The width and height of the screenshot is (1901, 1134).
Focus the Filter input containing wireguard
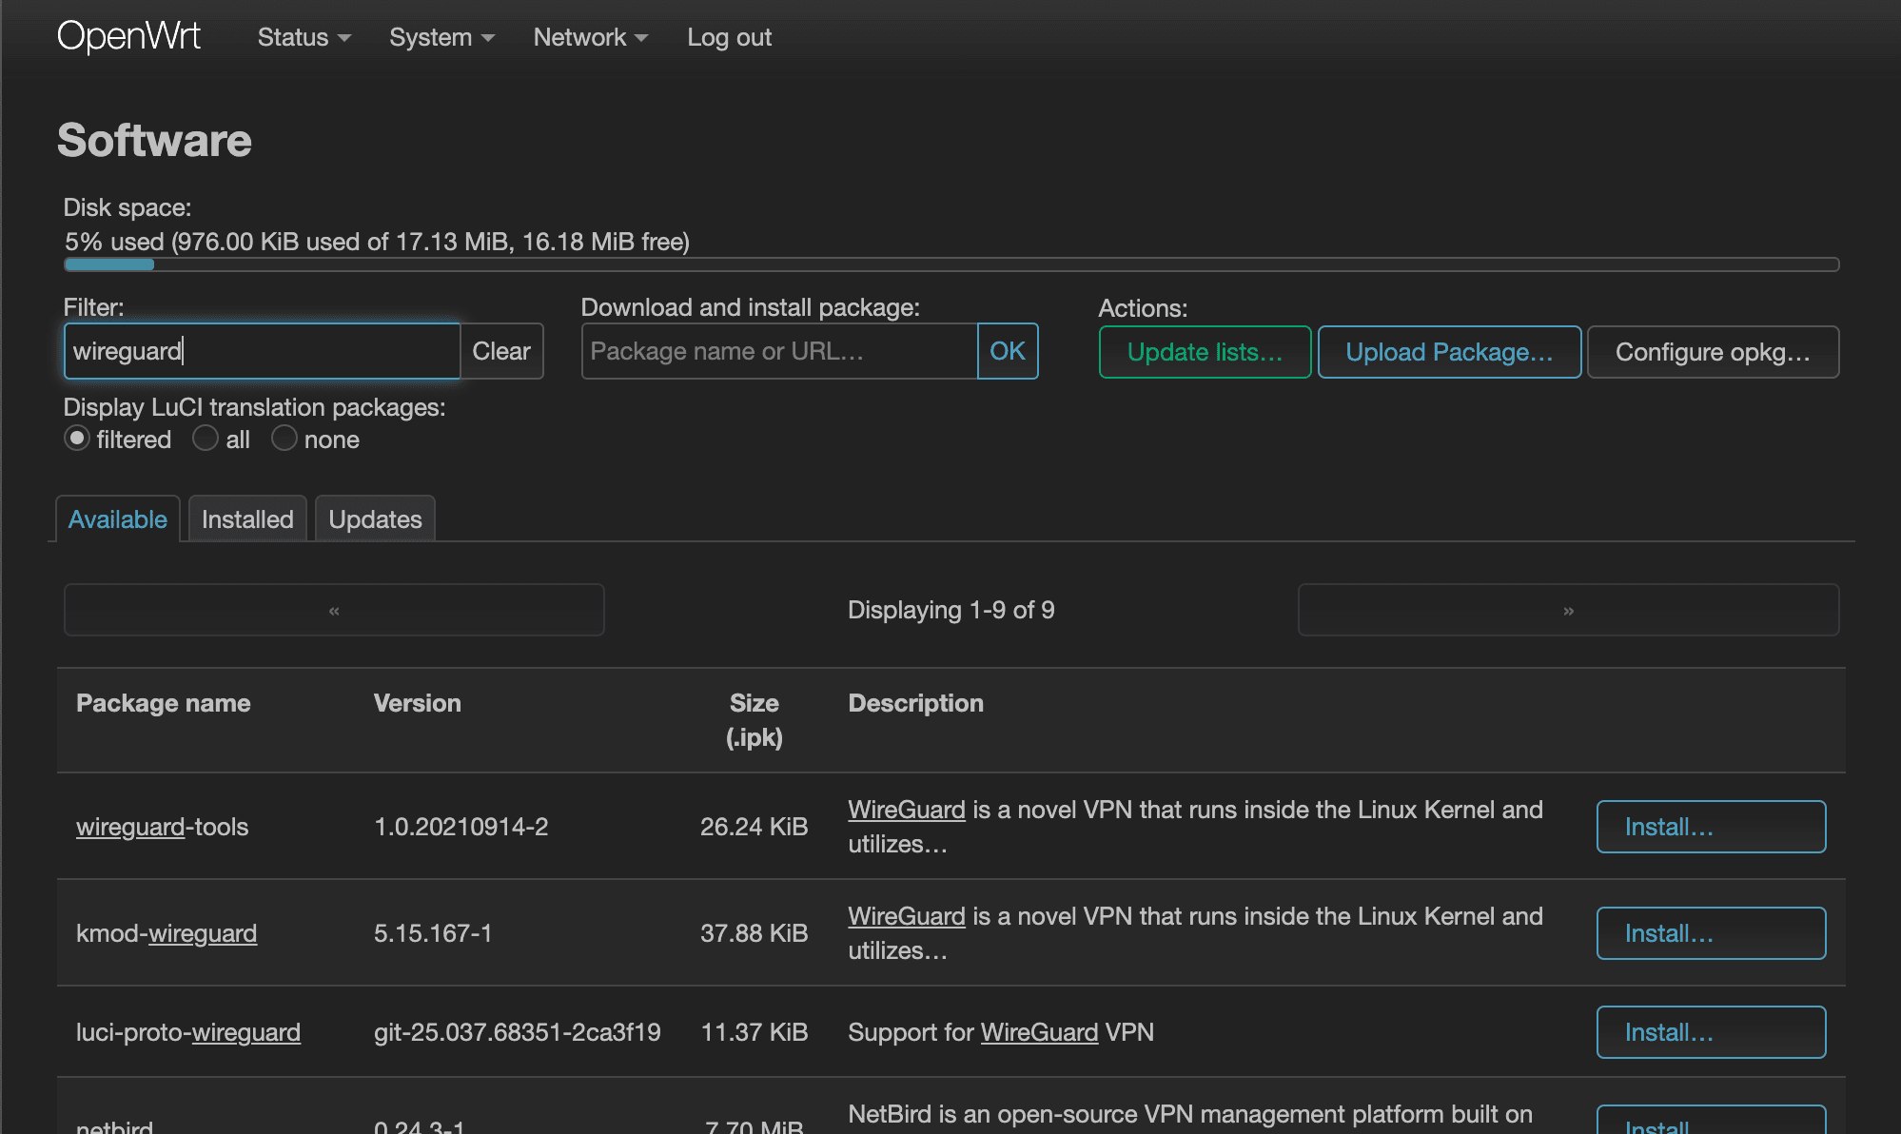(x=263, y=351)
